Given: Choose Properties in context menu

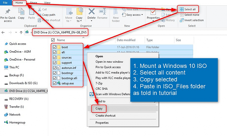Looking at the screenshot, I should click(x=123, y=123).
